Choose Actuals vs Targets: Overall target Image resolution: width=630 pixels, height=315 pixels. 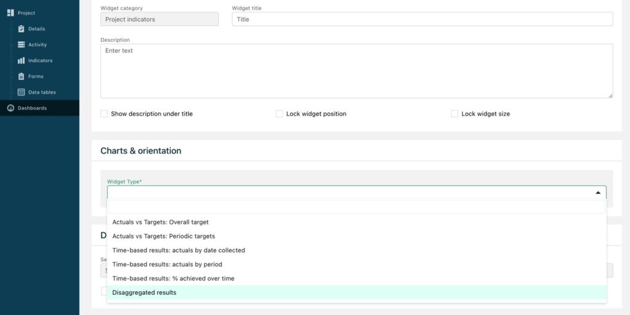(x=357, y=221)
